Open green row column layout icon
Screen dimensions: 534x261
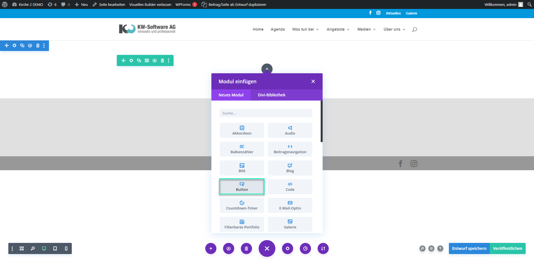point(147,60)
